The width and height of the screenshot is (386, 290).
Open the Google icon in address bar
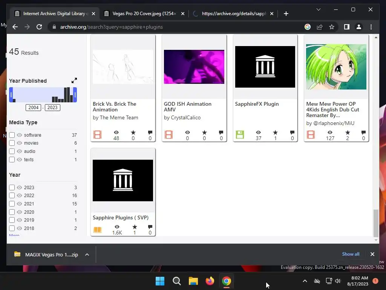click(x=308, y=27)
